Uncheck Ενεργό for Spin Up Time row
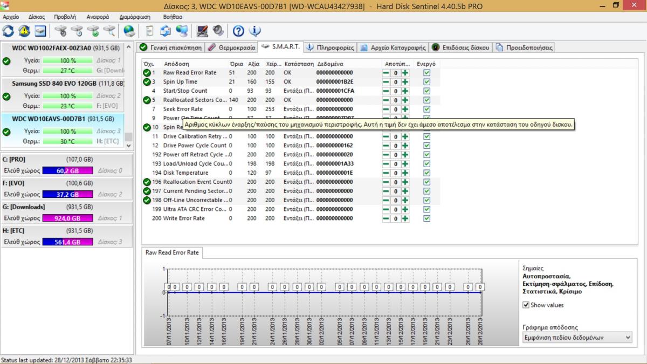The image size is (647, 364). [427, 82]
